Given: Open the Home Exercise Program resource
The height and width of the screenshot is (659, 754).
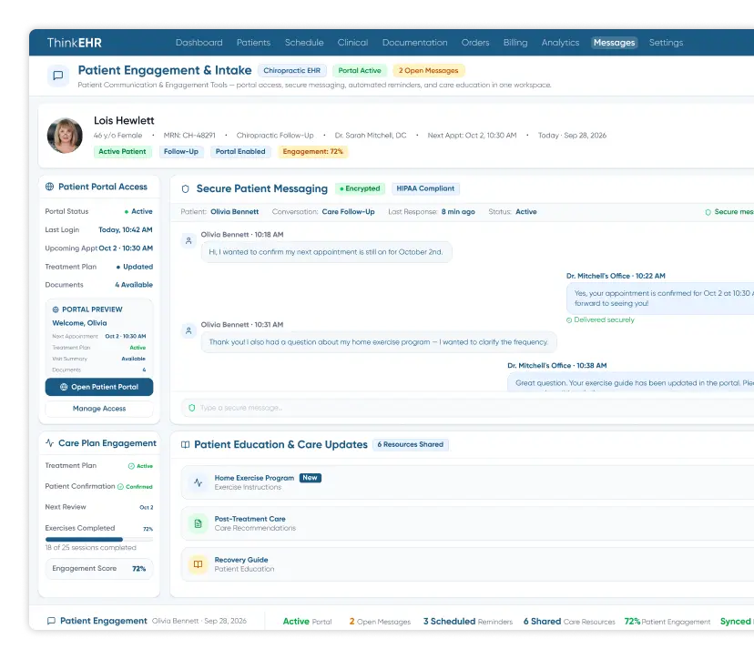Looking at the screenshot, I should pos(467,482).
